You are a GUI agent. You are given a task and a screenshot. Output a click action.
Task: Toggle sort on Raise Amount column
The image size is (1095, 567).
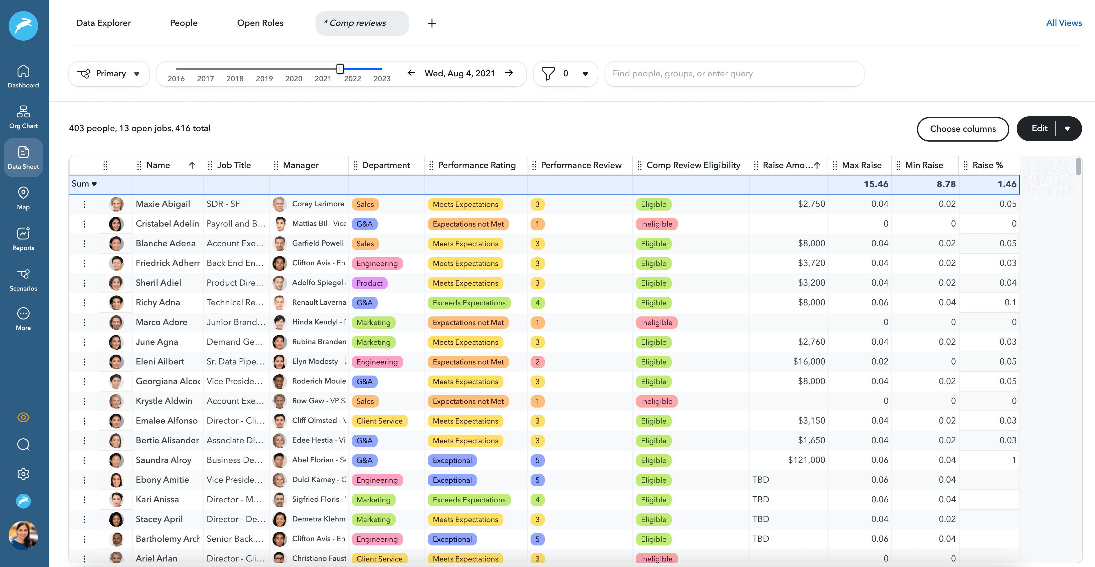[x=817, y=166]
